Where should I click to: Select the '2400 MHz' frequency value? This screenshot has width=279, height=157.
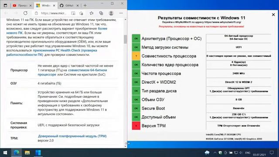click(x=238, y=73)
